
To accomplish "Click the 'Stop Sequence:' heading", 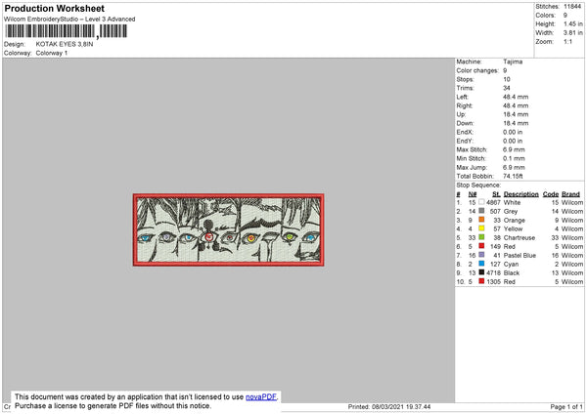I will click(x=478, y=186).
